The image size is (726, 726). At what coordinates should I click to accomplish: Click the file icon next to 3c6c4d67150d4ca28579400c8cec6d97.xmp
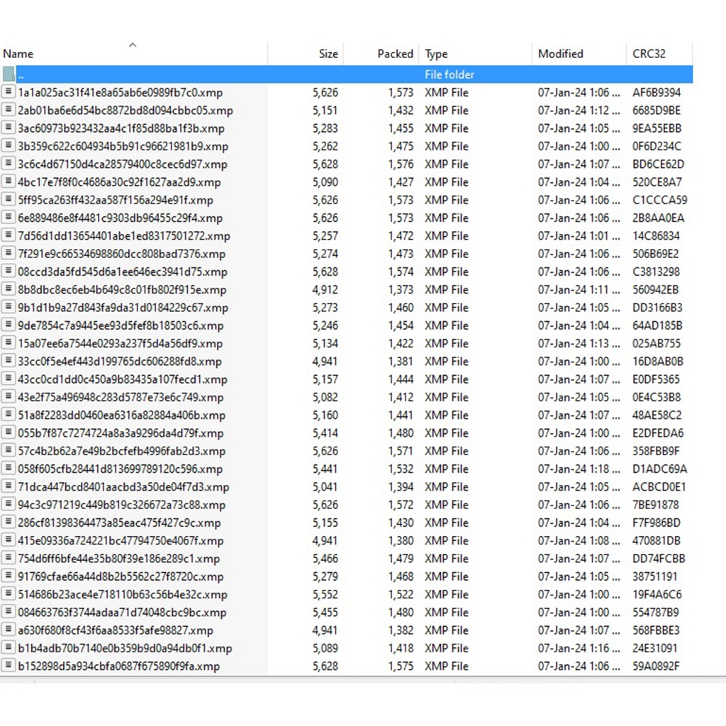tap(9, 164)
